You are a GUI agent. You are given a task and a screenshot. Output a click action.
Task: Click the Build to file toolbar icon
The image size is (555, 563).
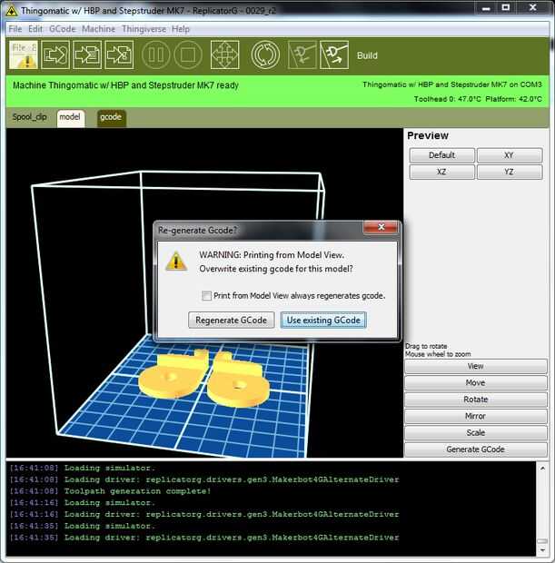click(24, 54)
